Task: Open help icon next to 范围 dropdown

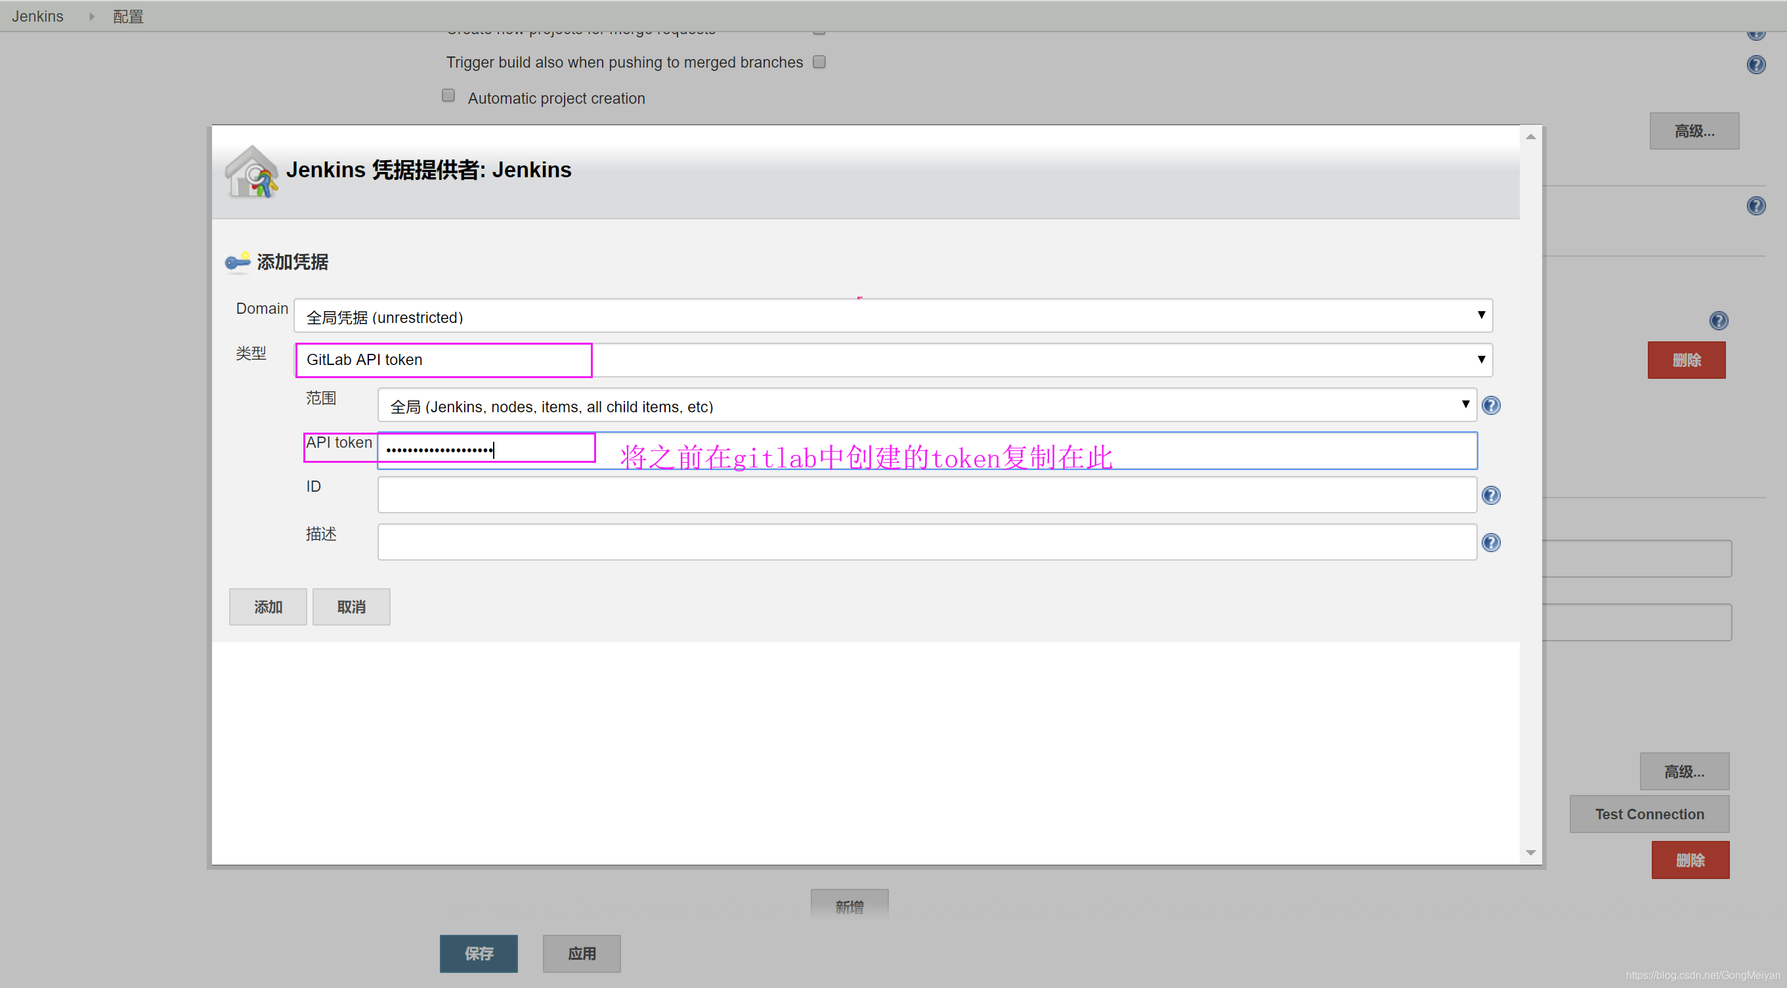Action: click(x=1490, y=405)
